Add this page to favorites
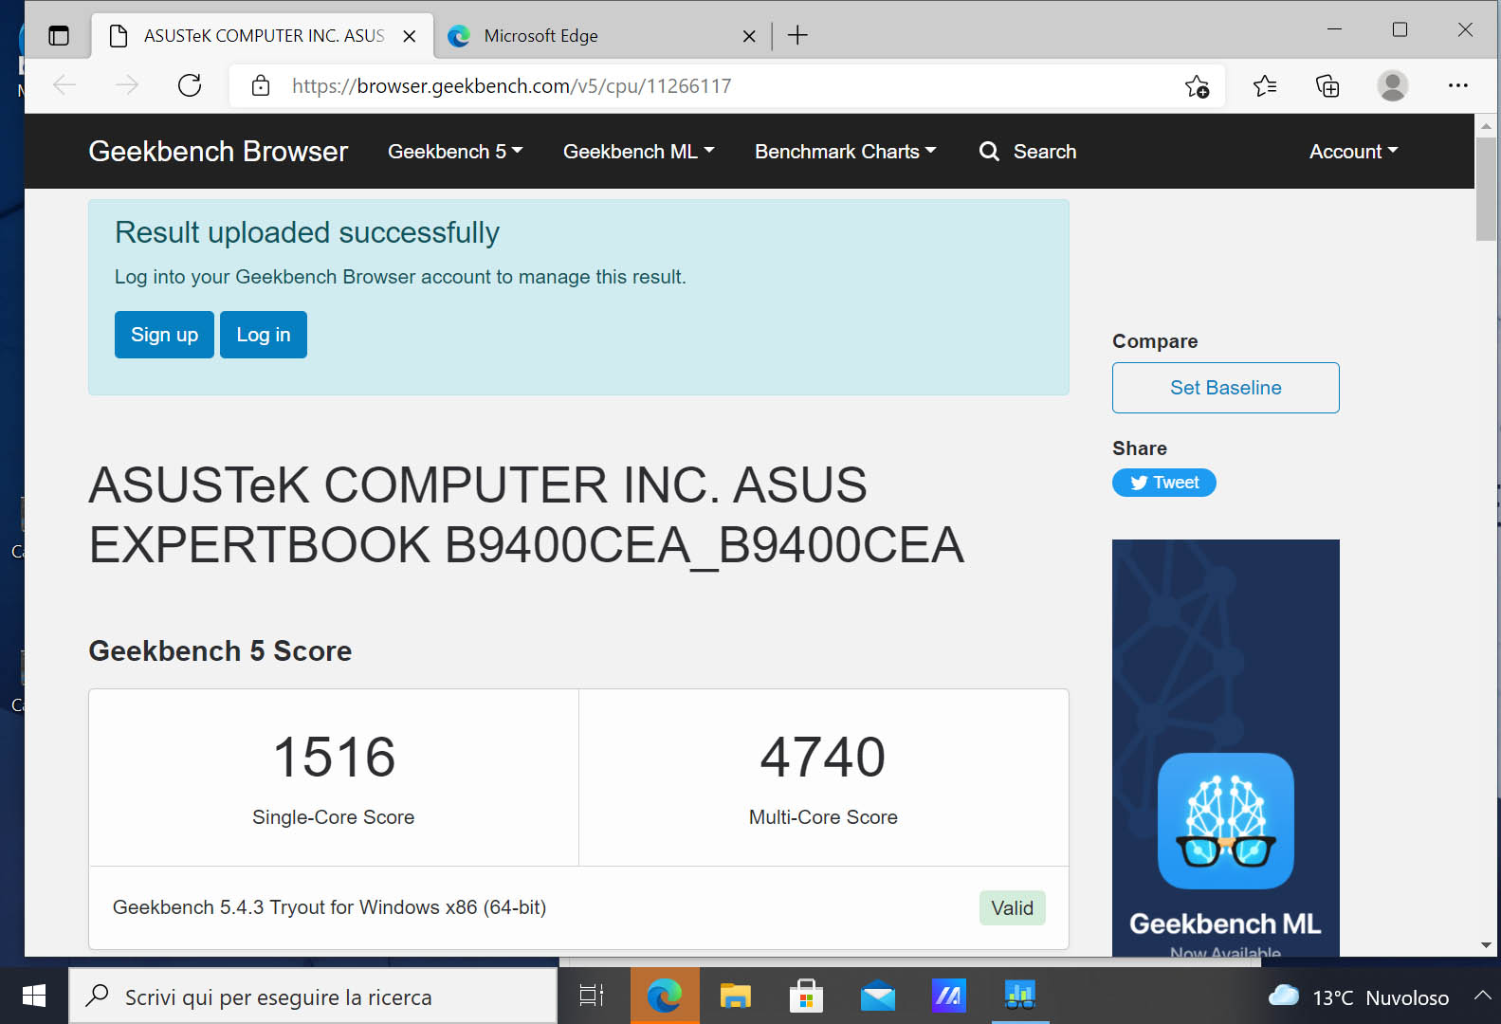The height and width of the screenshot is (1024, 1501). click(x=1197, y=86)
